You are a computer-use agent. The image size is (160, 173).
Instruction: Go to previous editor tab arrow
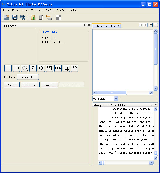[141, 25]
